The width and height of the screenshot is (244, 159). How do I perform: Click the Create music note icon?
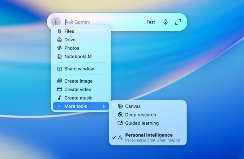(59, 98)
